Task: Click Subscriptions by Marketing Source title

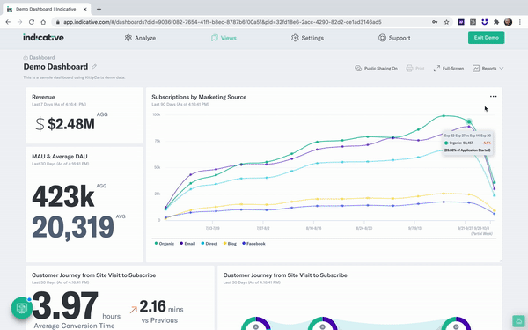Action: [199, 97]
